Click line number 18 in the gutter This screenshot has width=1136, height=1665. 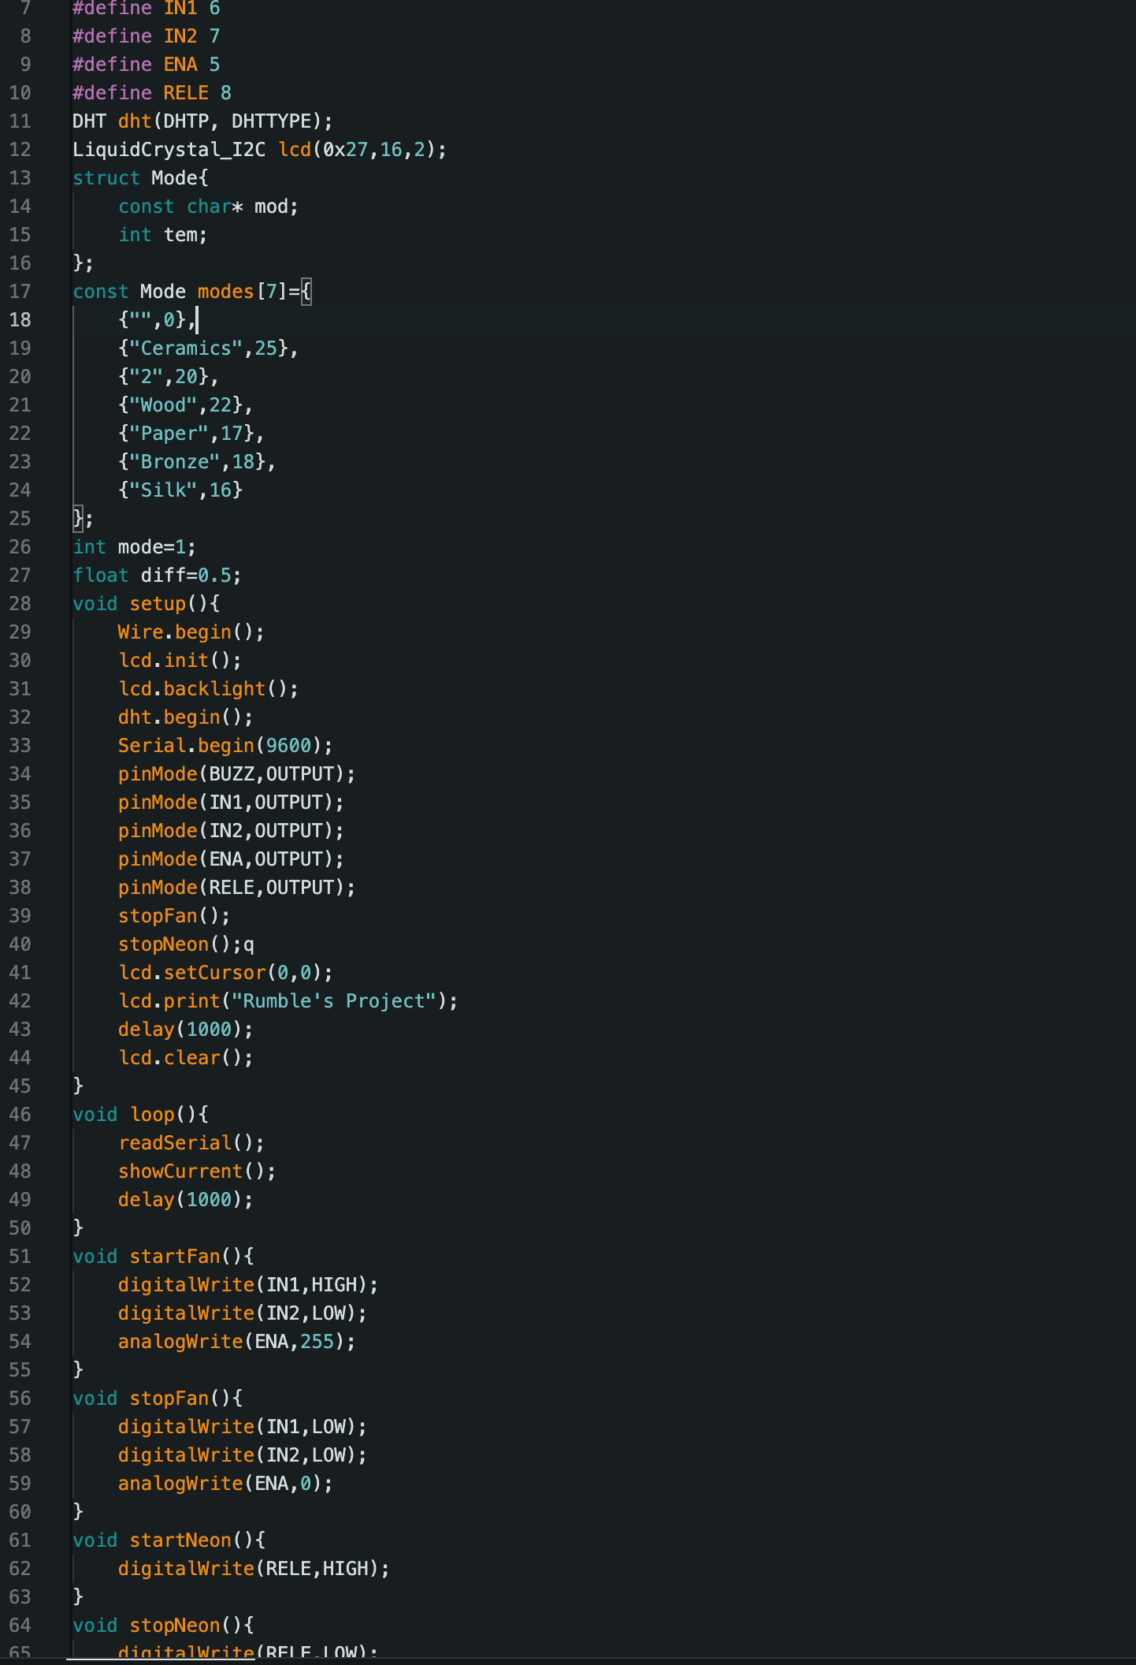20,320
